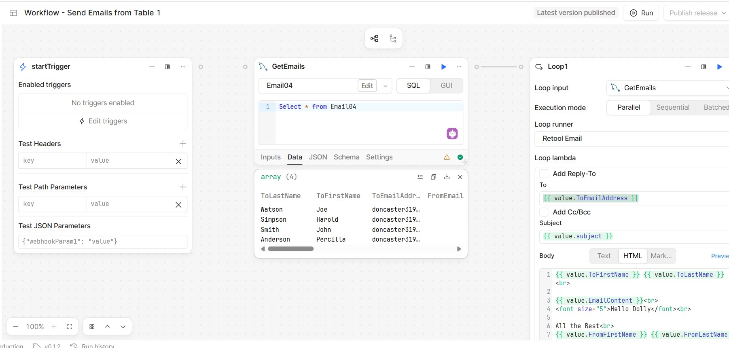
Task: Check the Add Cc/Bcc option
Action: pos(544,212)
